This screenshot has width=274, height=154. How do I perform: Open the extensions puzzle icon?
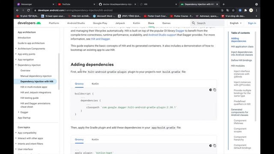point(245,10)
